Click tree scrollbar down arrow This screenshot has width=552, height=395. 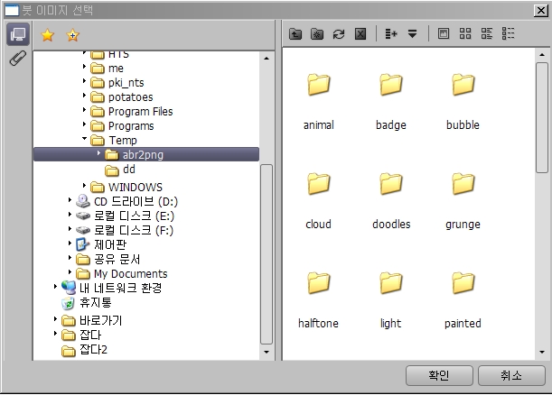267,352
